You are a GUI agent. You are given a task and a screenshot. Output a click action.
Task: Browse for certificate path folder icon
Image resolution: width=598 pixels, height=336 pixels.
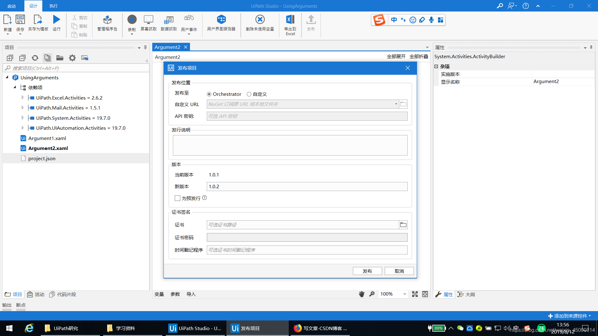coord(403,225)
